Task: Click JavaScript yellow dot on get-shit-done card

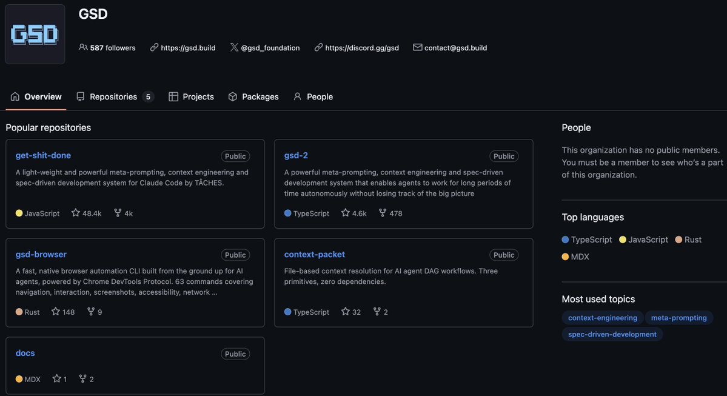Action: click(19, 213)
